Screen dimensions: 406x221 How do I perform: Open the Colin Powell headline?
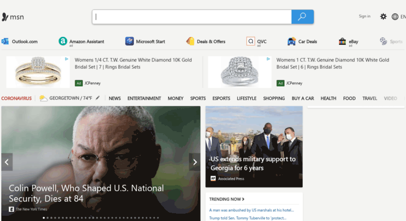click(x=86, y=193)
